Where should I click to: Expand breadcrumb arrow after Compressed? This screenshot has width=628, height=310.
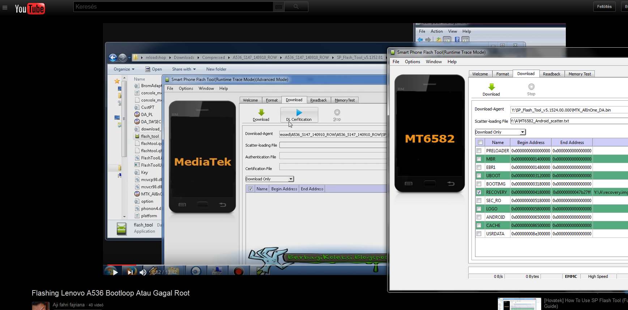coord(229,57)
